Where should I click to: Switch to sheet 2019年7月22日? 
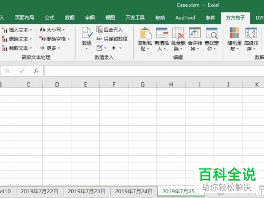[39, 191]
